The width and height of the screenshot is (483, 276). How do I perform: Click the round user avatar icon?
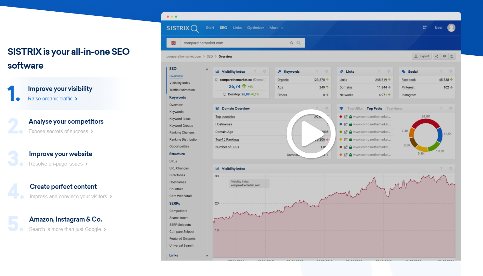[451, 28]
